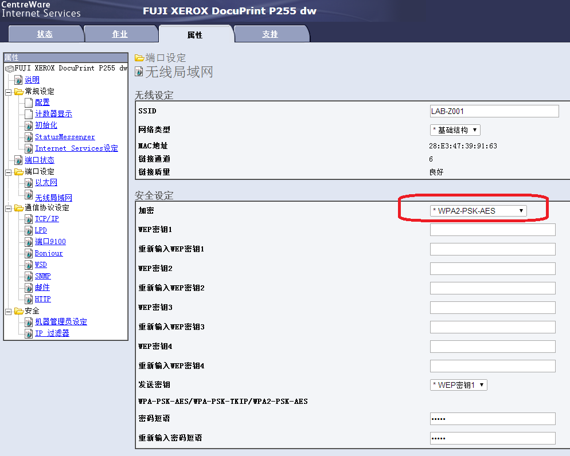Screen dimensions: 570x456
Task: Open the TCP/IP link
Action: [x=47, y=219]
